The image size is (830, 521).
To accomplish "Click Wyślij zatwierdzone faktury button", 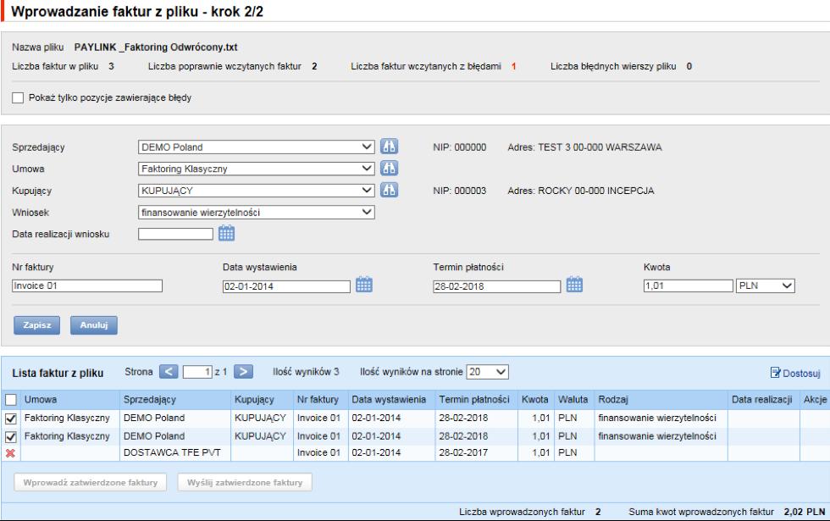I will 245,482.
